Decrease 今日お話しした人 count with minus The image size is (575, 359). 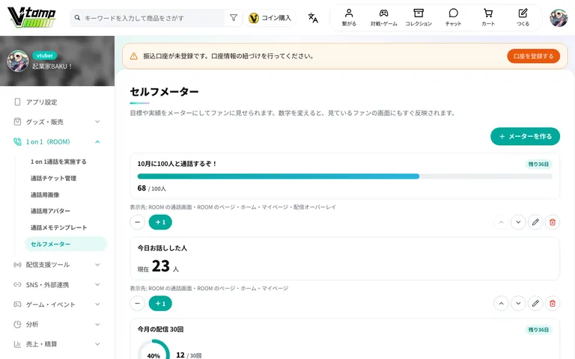[138, 304]
